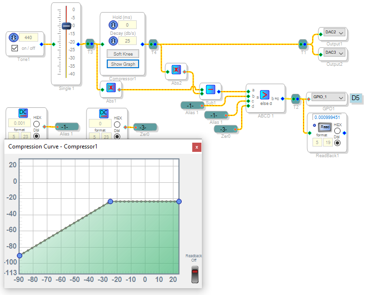Click the ReadBack1 format field showing 19

(x=328, y=142)
